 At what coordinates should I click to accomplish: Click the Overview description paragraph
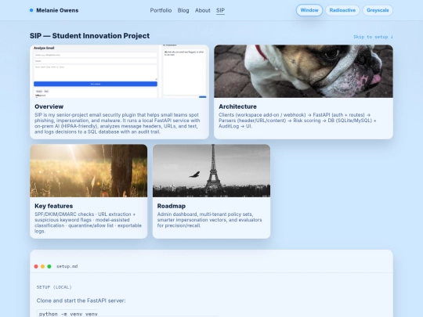[117, 123]
